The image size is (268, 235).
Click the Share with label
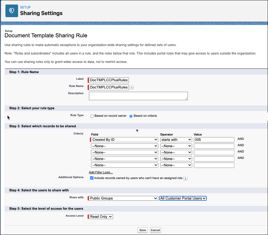[x=76, y=197]
